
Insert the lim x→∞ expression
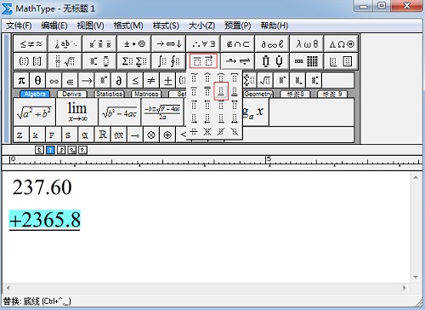77,112
